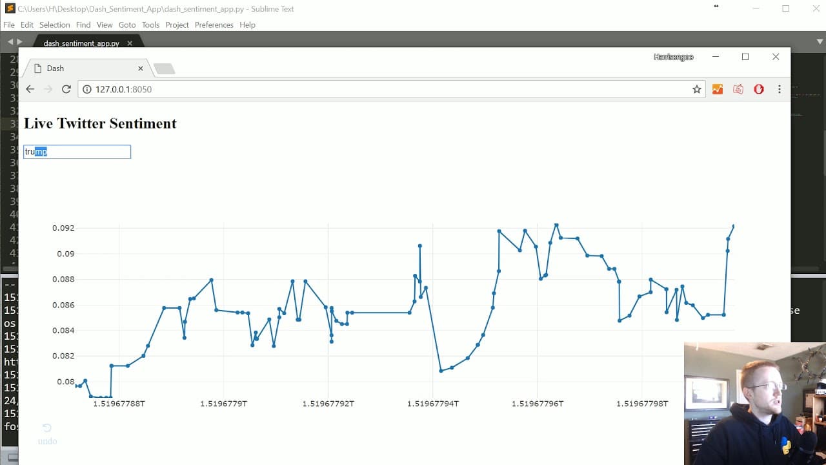Click the forward navigation arrow
The image size is (826, 465).
click(x=48, y=89)
